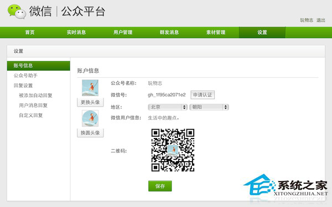Open the 北京 region dropdown
The image size is (332, 207).
pyautogui.click(x=168, y=107)
